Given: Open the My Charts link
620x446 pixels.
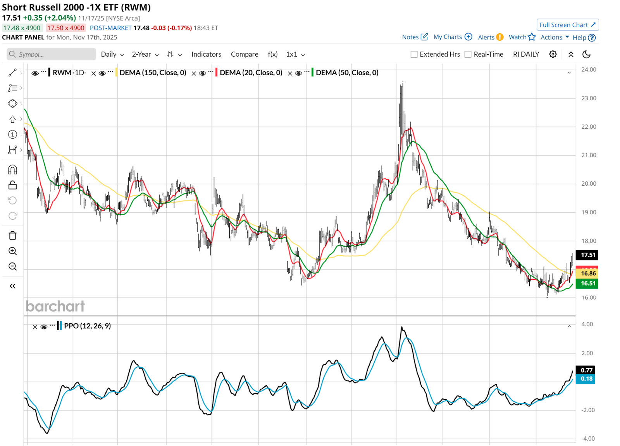Looking at the screenshot, I should tap(452, 37).
